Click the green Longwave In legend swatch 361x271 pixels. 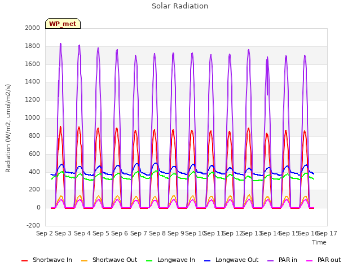(x=149, y=261)
